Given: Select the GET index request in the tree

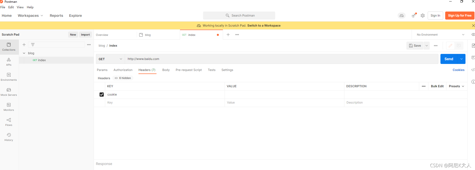Looking at the screenshot, I should pyautogui.click(x=56, y=60).
